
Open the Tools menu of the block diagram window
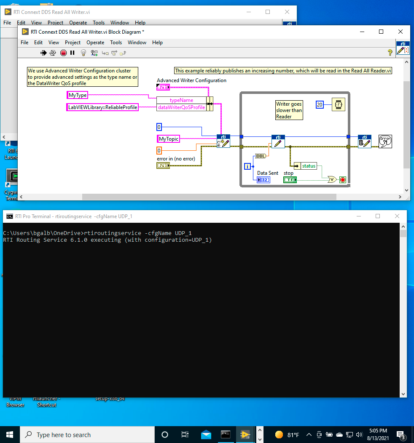pos(116,42)
